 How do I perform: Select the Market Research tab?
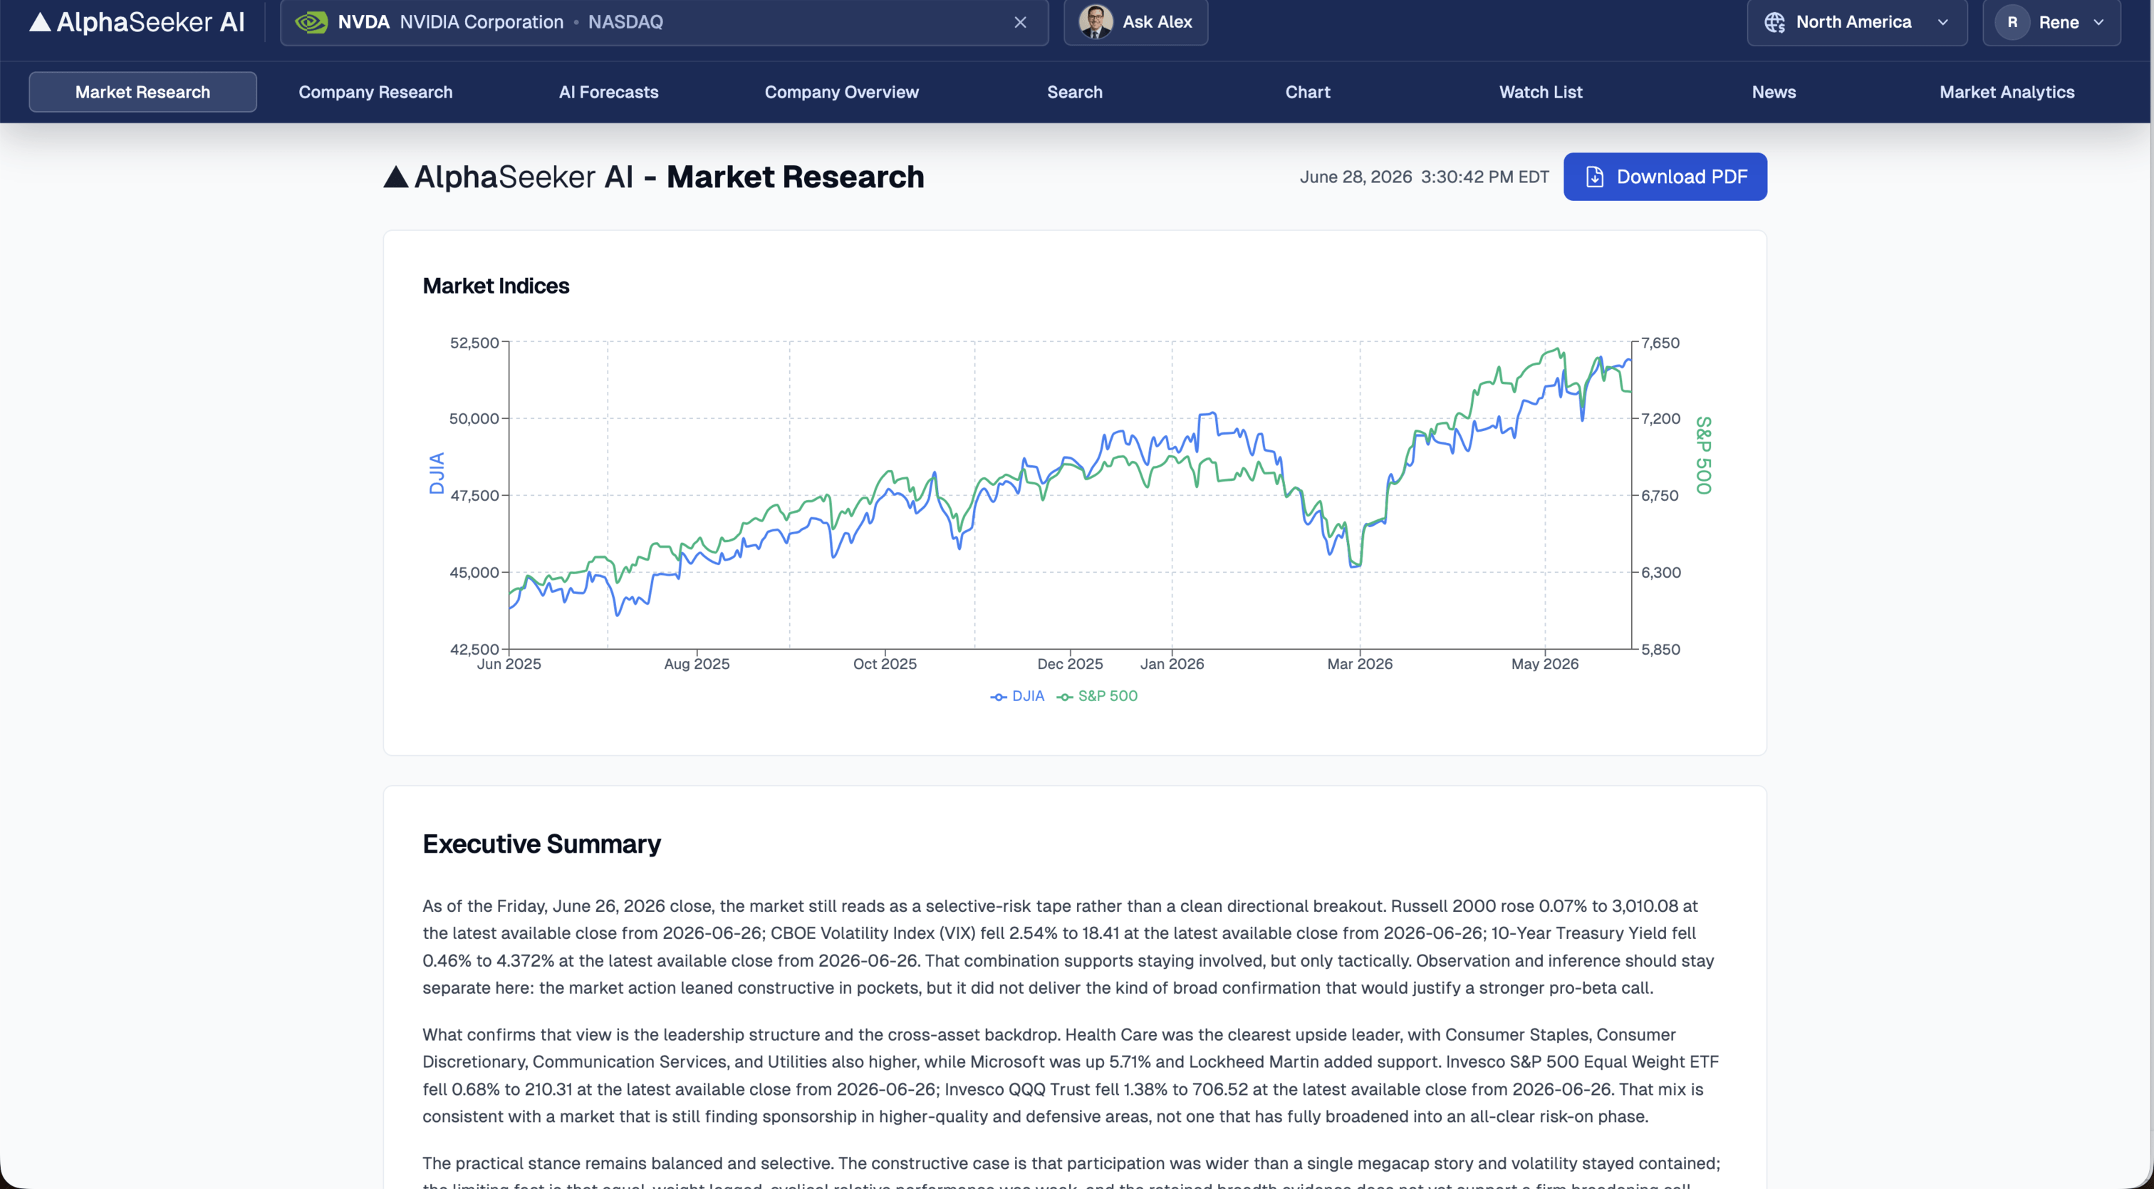coord(143,92)
